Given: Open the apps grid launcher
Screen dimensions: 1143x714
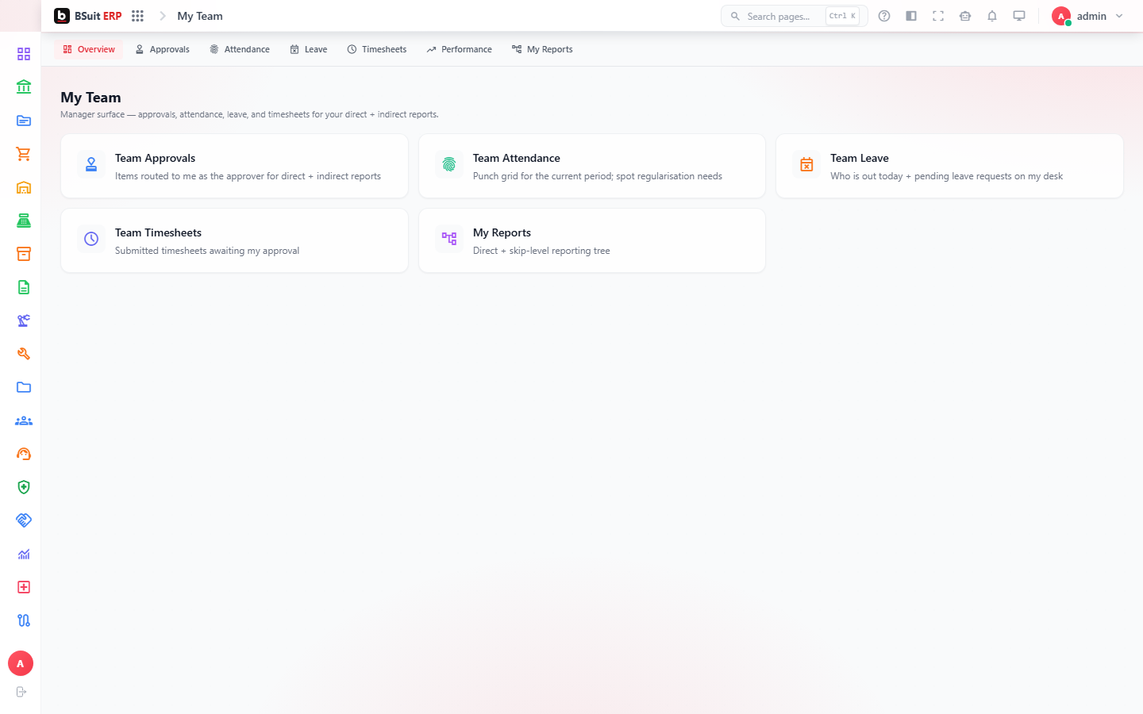Looking at the screenshot, I should pos(137,16).
